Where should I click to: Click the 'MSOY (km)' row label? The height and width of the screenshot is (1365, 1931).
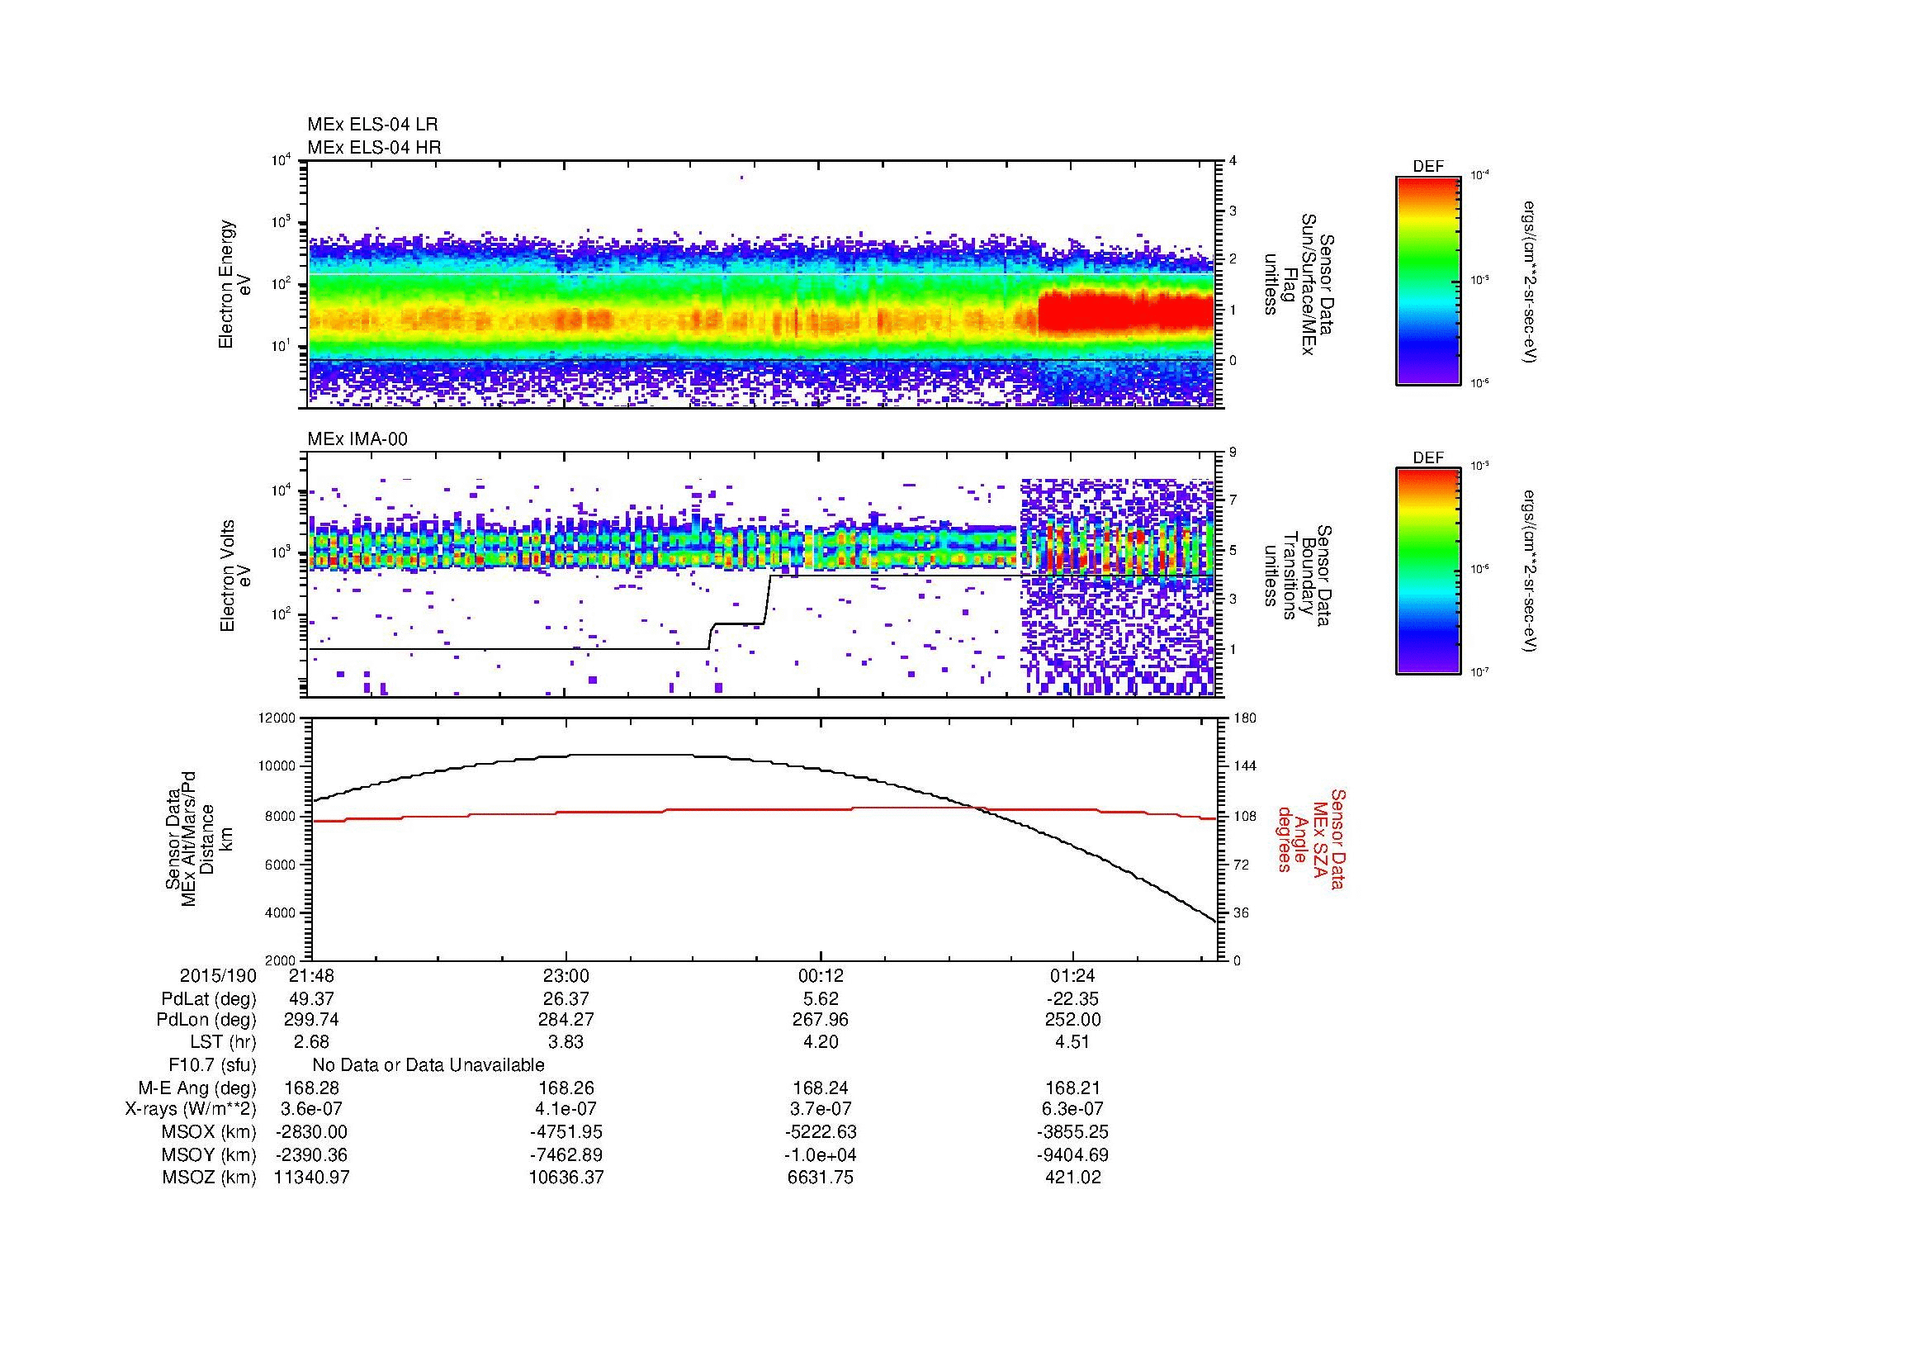coord(209,1154)
